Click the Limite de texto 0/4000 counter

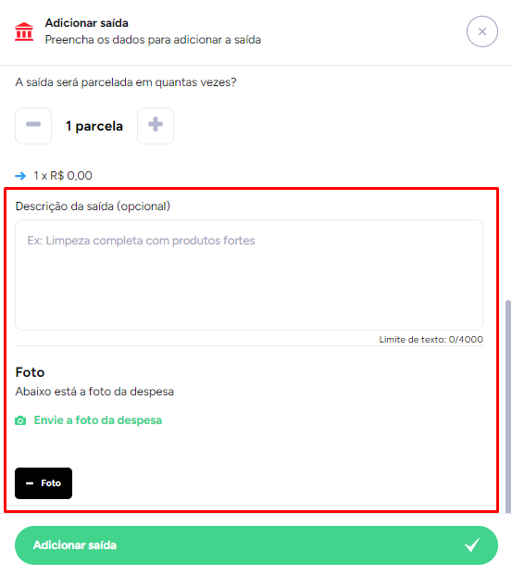(x=431, y=340)
